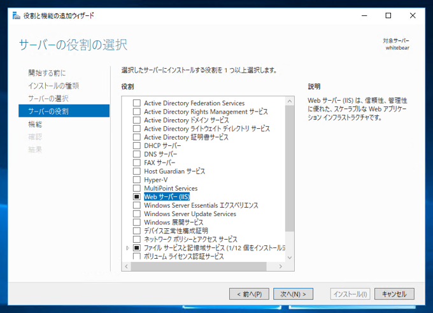Select the DNS サーバー label

pos(160,154)
